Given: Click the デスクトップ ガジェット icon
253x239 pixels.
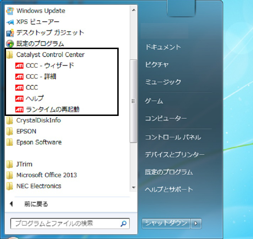Looking at the screenshot, I should coord(10,33).
